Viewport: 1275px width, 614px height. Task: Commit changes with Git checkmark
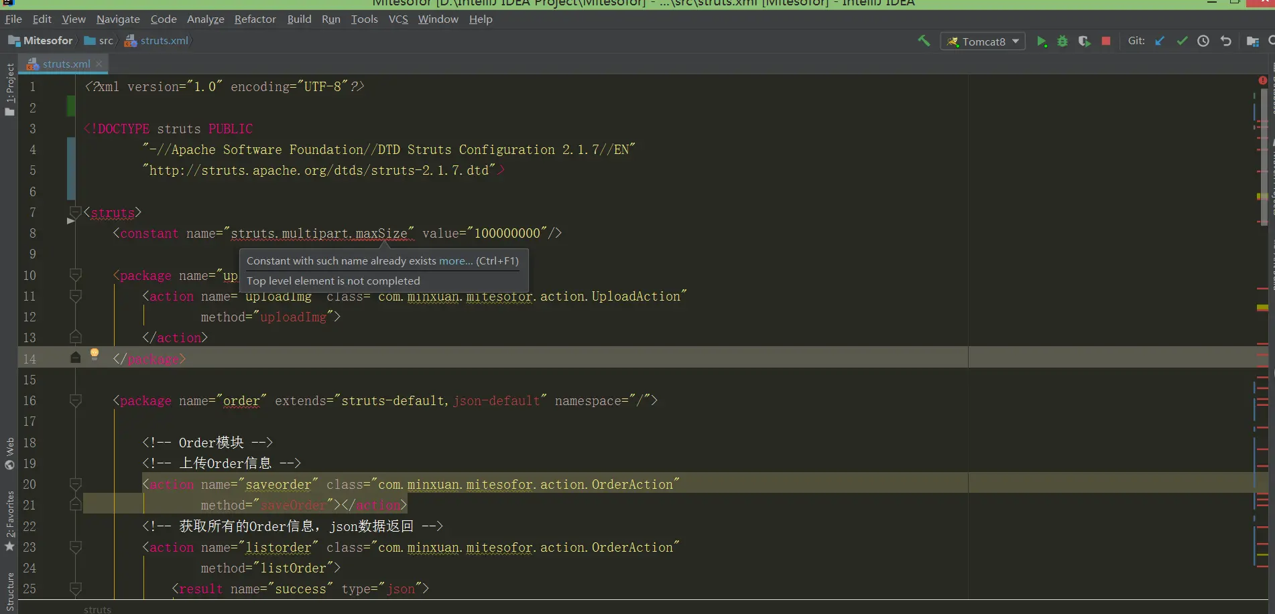pyautogui.click(x=1182, y=42)
